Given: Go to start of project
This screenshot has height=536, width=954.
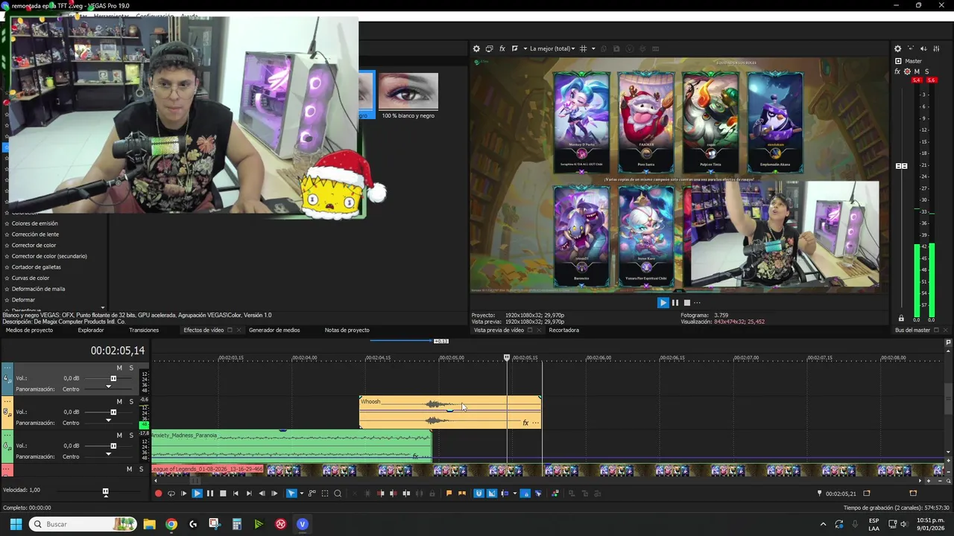Looking at the screenshot, I should point(236,493).
